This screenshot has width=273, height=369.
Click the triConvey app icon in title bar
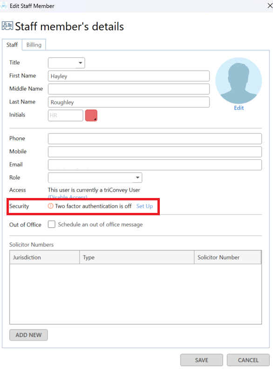pyautogui.click(x=4, y=6)
